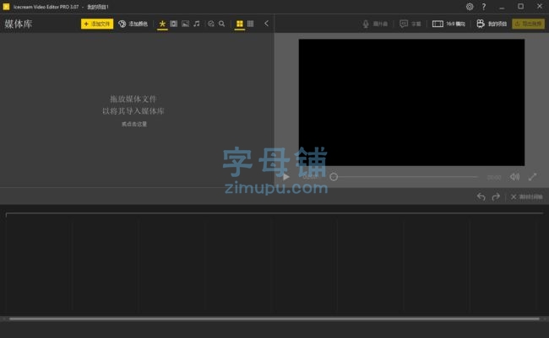Click the yellow 添加文件 add file button

coord(97,24)
